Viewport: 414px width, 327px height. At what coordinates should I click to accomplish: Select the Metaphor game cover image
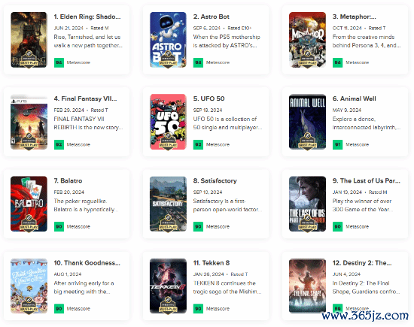tap(307, 40)
